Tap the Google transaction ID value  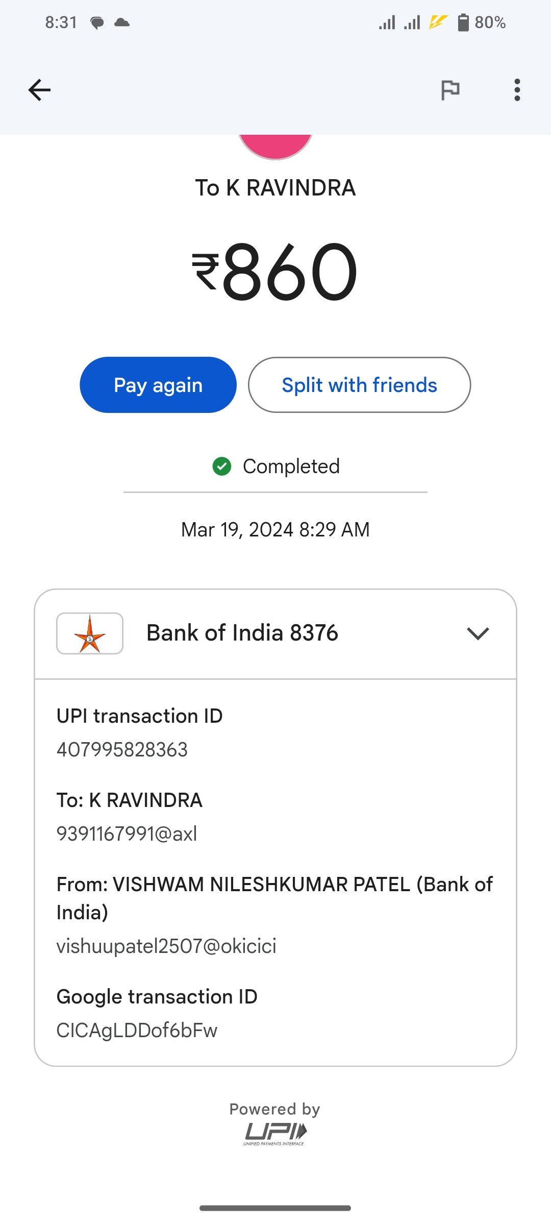(x=137, y=1031)
